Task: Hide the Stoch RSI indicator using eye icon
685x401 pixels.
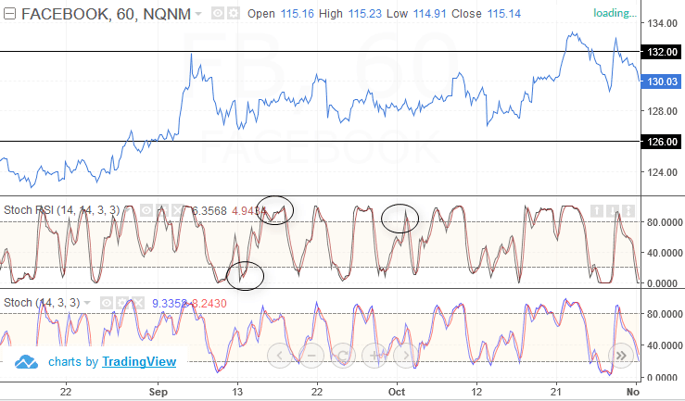Action: [146, 210]
